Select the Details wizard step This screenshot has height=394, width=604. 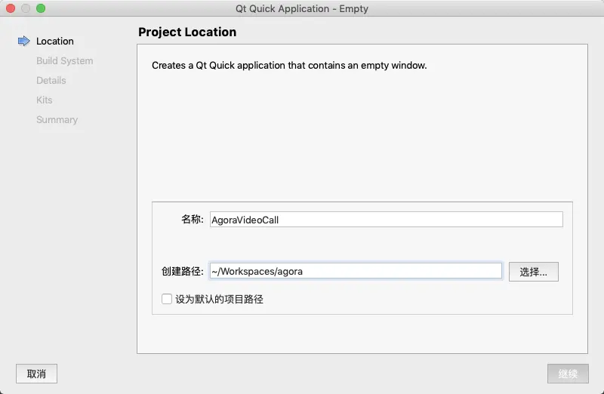tap(51, 81)
